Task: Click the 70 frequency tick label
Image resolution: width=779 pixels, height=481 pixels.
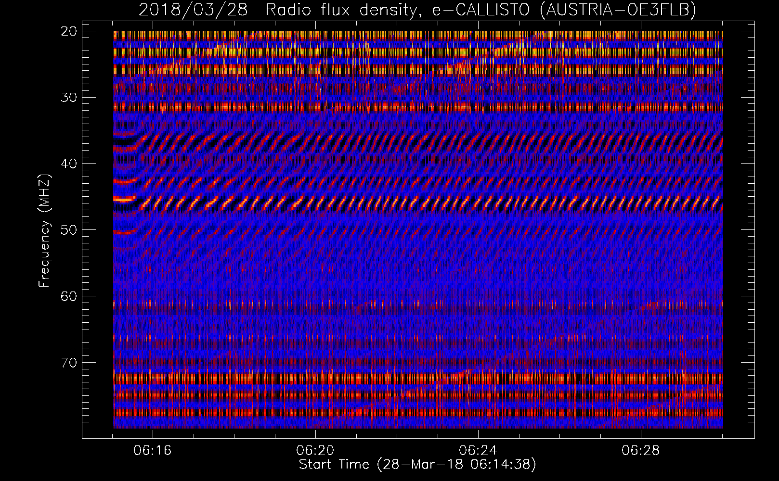Action: (x=69, y=362)
